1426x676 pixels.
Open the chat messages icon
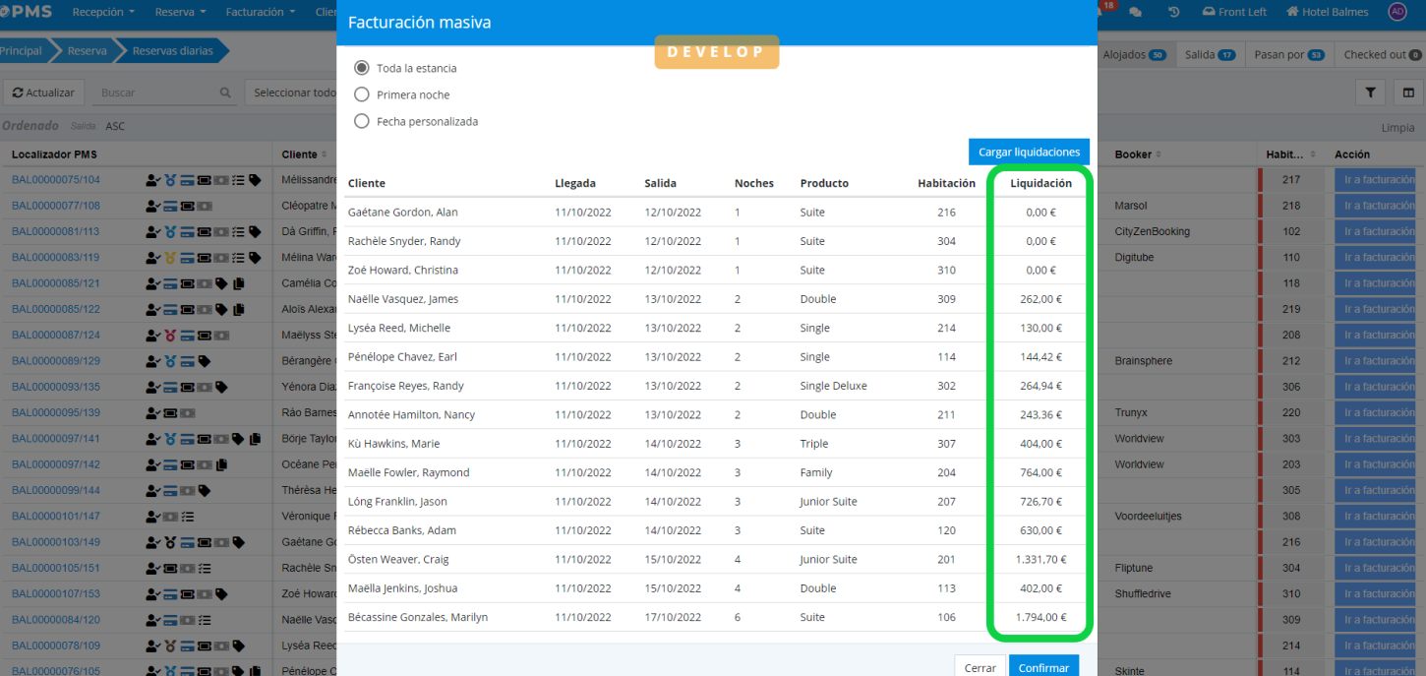[x=1136, y=13]
